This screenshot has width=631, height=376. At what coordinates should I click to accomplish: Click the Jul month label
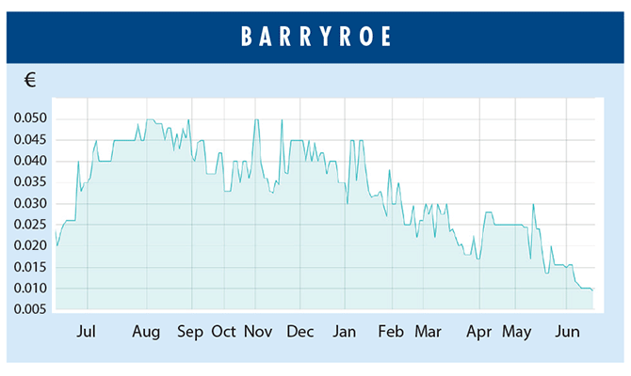86,332
